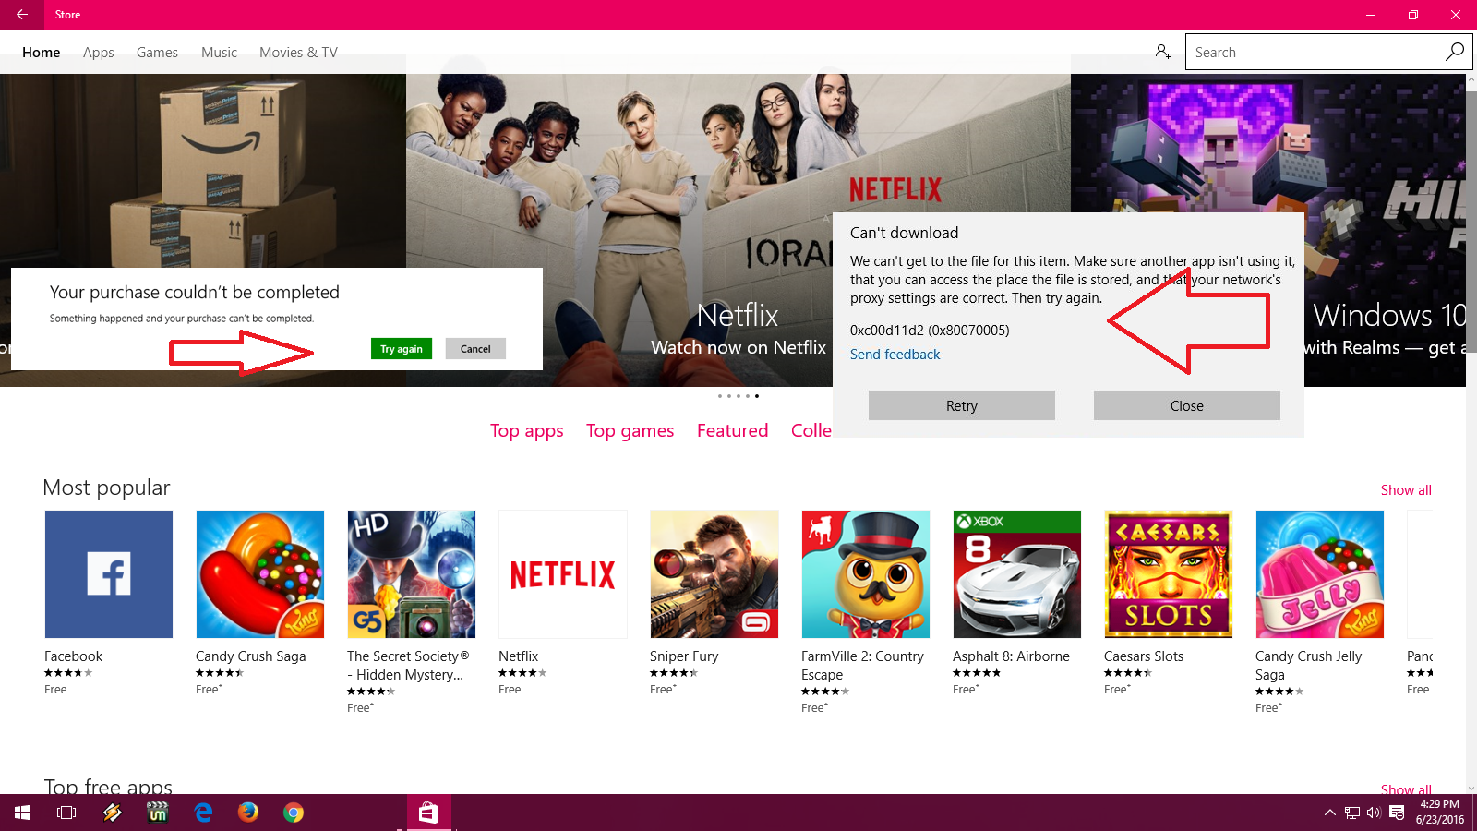Open the Facebook app tile

[x=109, y=574]
